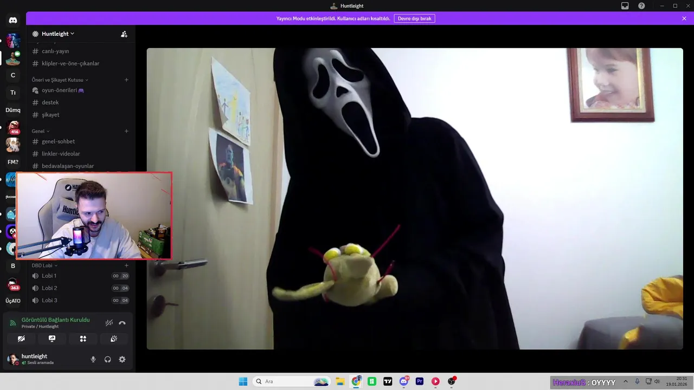This screenshot has width=694, height=390.
Task: Open the 'B' server in sidebar
Action: (x=13, y=266)
